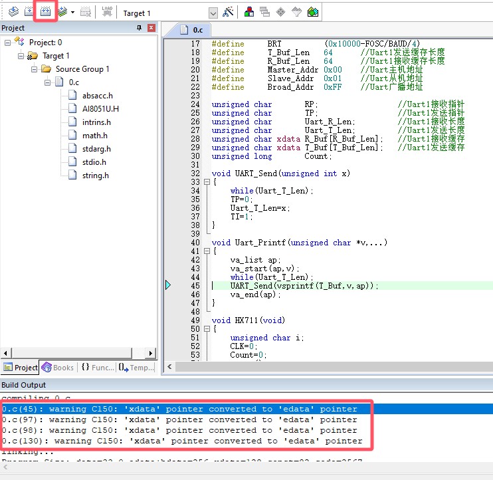This screenshot has height=480, width=493.
Task: Select stdarg.h in the project tree
Action: pos(96,149)
